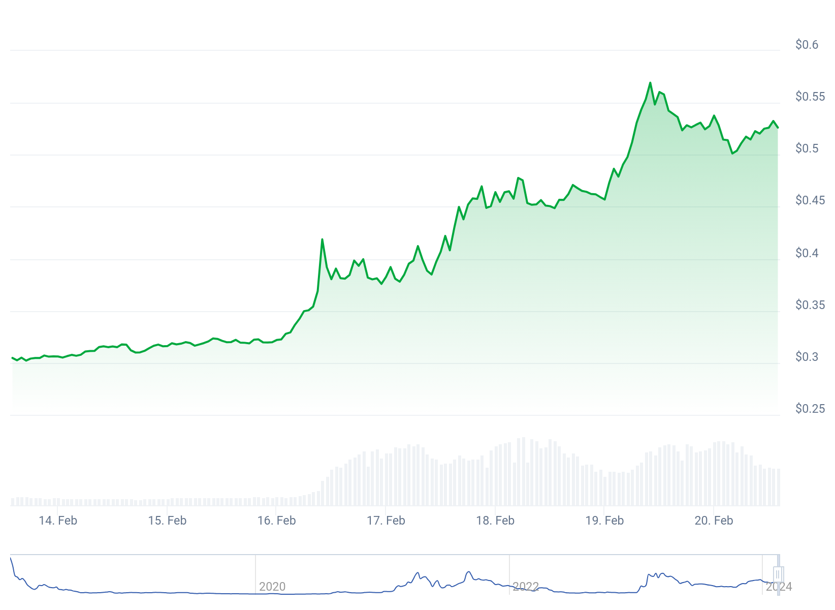Click the $0.6 price axis label

[807, 45]
